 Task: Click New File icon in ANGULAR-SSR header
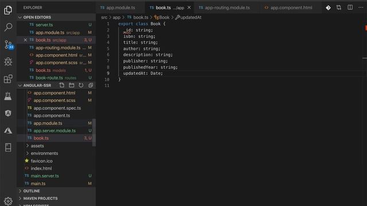(x=62, y=85)
